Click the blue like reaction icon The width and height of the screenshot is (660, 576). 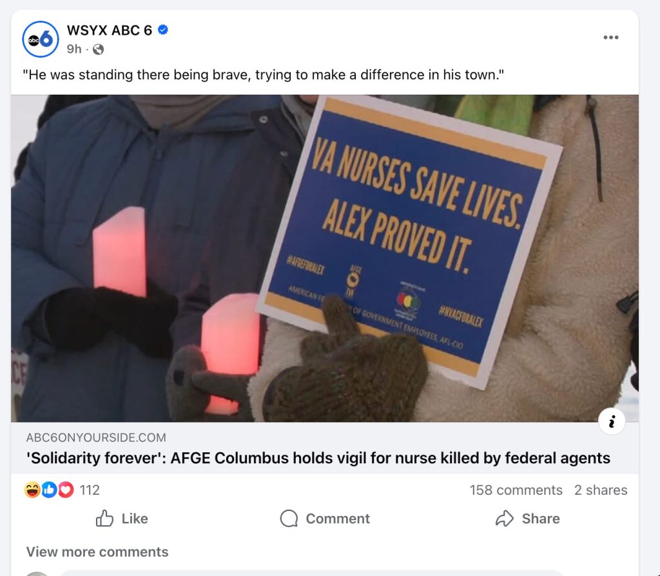[x=49, y=490]
